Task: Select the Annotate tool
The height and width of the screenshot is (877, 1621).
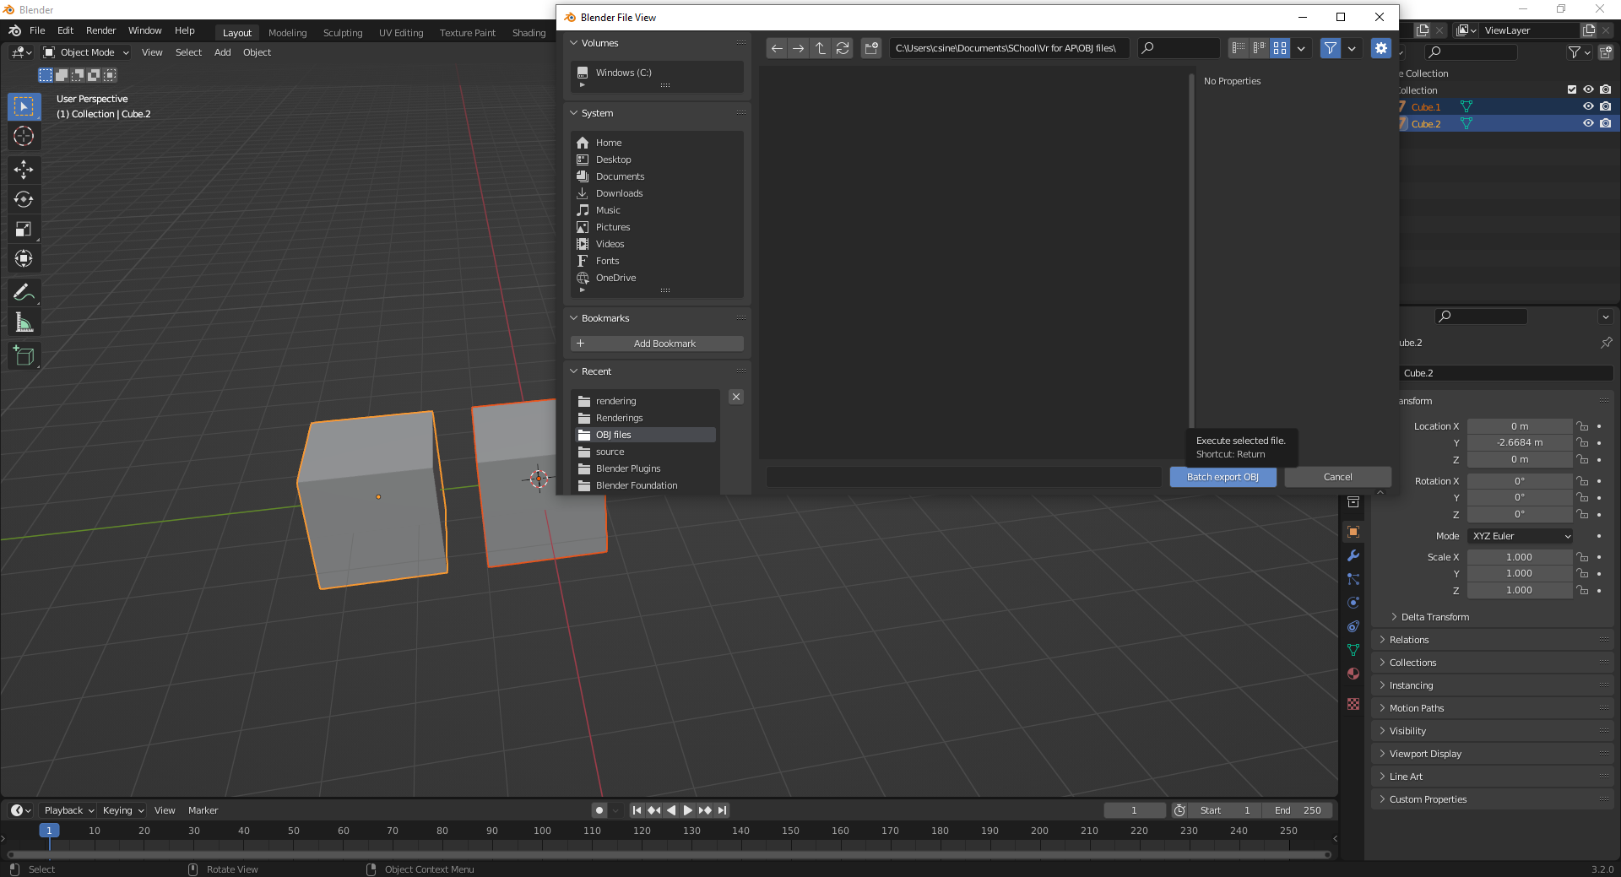Action: click(24, 293)
